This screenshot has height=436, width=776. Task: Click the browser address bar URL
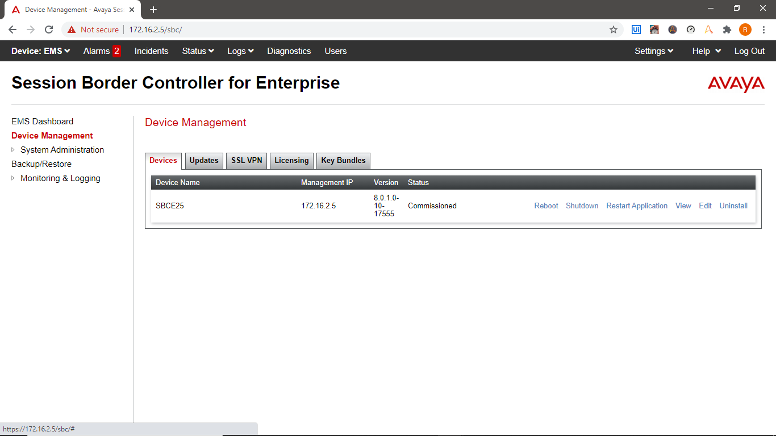tap(155, 30)
